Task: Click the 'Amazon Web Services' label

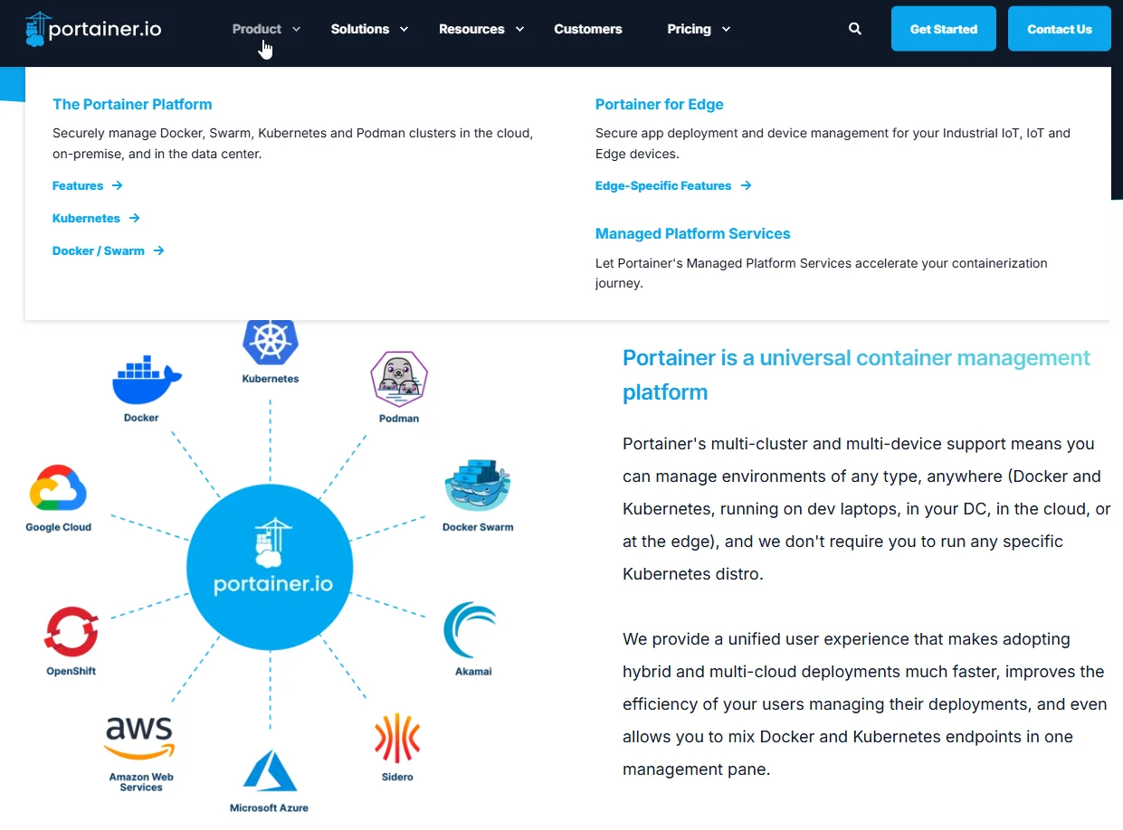Action: point(141,782)
